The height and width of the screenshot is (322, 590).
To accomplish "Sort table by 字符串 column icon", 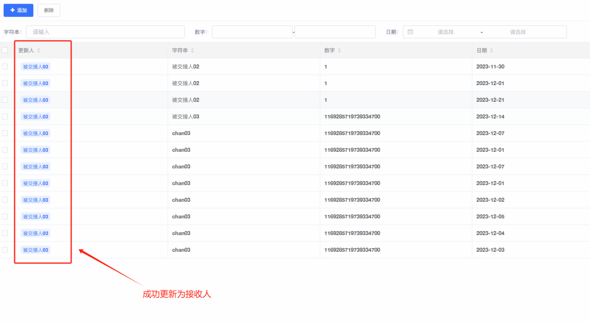I will (x=193, y=50).
